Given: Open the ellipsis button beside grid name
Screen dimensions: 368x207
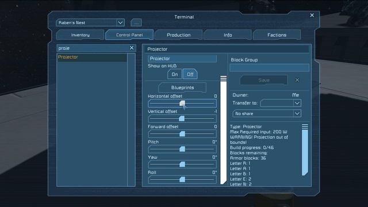Looking at the screenshot, I should 136,23.
